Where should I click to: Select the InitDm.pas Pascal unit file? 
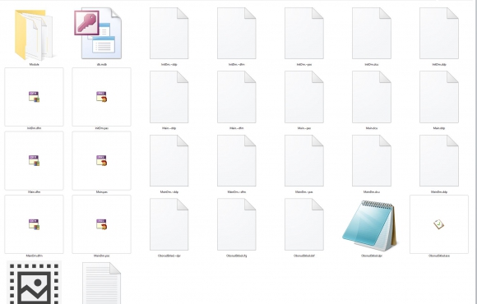tap(102, 97)
